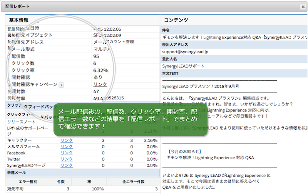Click the subject line starting with ギモンを解決します

235,37
